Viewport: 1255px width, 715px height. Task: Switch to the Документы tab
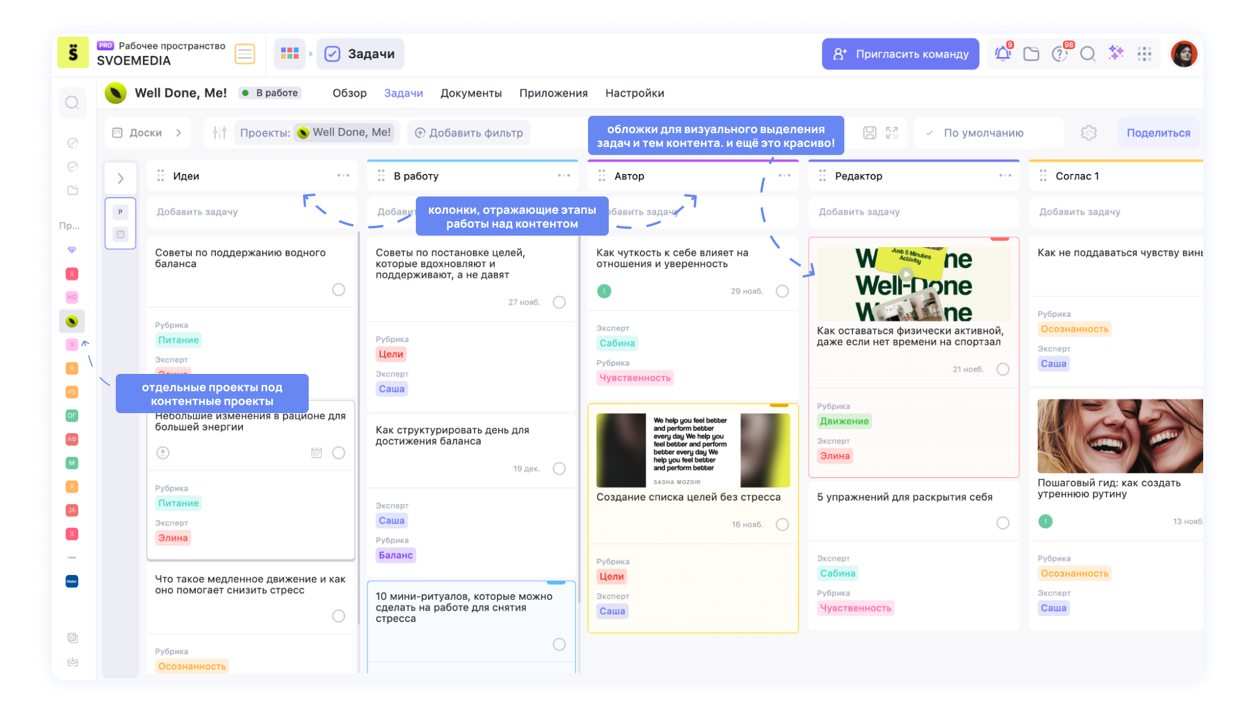click(471, 93)
